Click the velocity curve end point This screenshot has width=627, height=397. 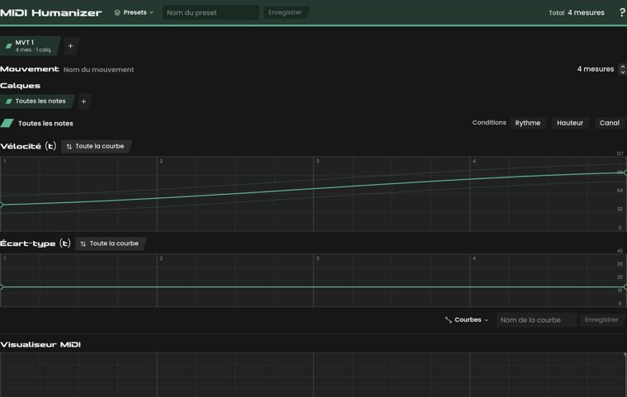tap(625, 173)
